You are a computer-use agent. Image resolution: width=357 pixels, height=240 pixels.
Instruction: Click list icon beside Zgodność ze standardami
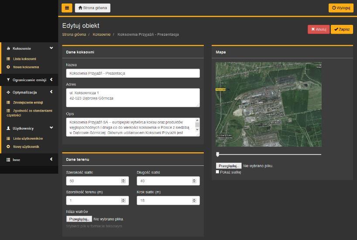pos(8,111)
